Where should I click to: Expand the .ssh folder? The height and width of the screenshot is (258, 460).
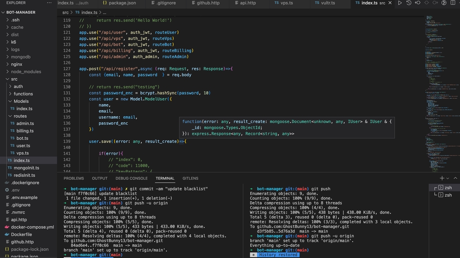coord(7,20)
